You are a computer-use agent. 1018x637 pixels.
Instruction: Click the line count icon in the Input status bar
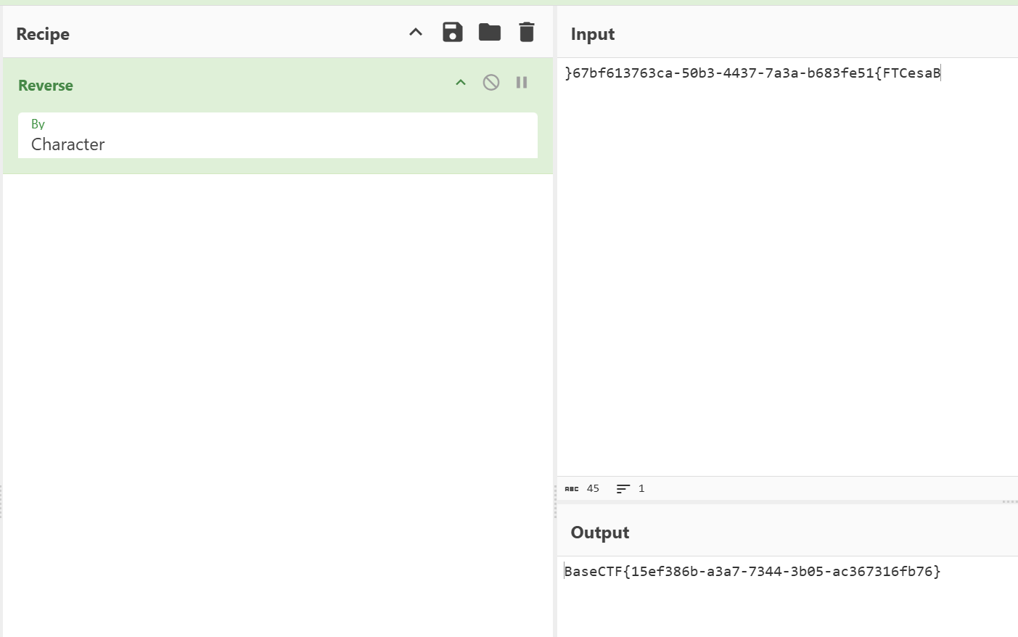pyautogui.click(x=623, y=489)
